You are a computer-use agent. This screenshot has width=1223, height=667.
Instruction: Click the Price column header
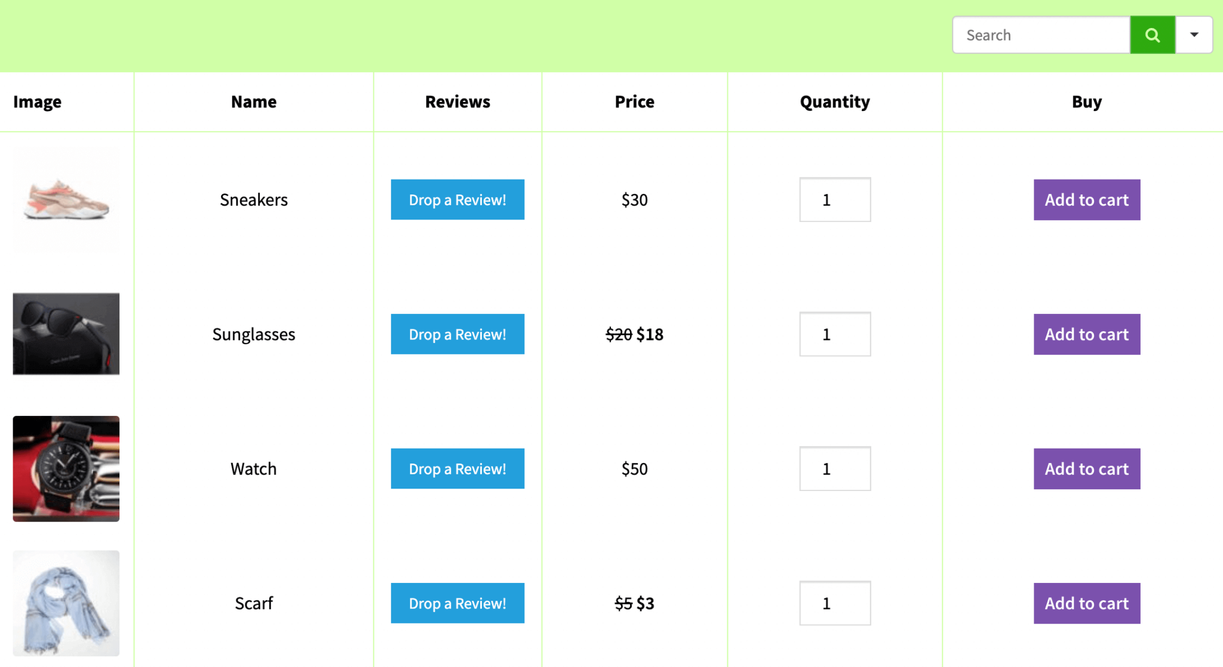click(x=634, y=101)
